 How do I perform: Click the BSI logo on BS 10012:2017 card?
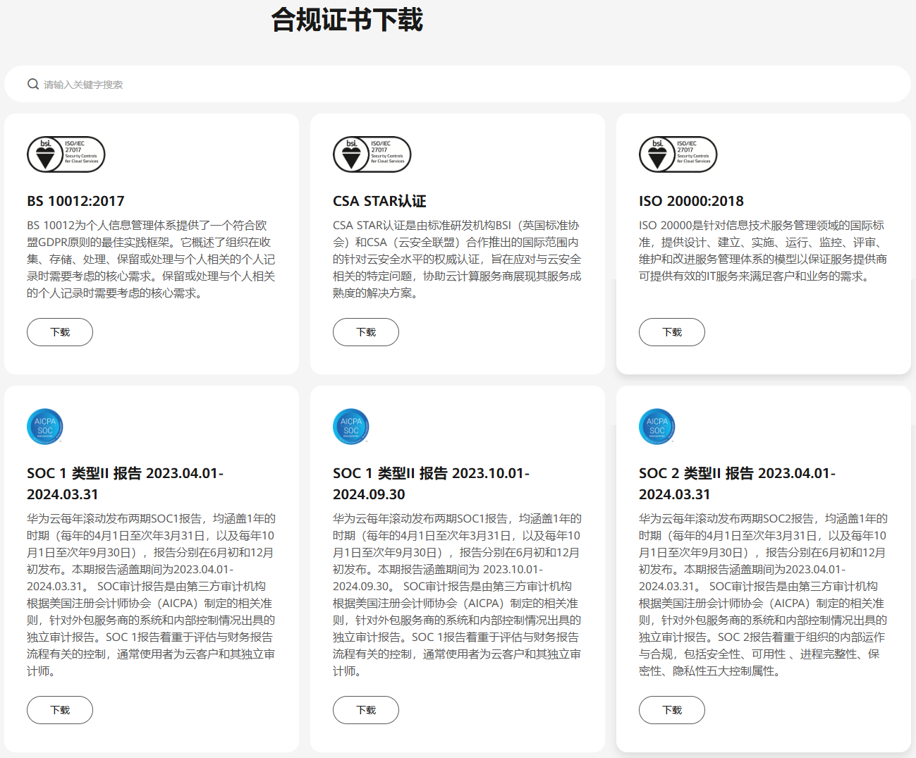pyautogui.click(x=66, y=154)
